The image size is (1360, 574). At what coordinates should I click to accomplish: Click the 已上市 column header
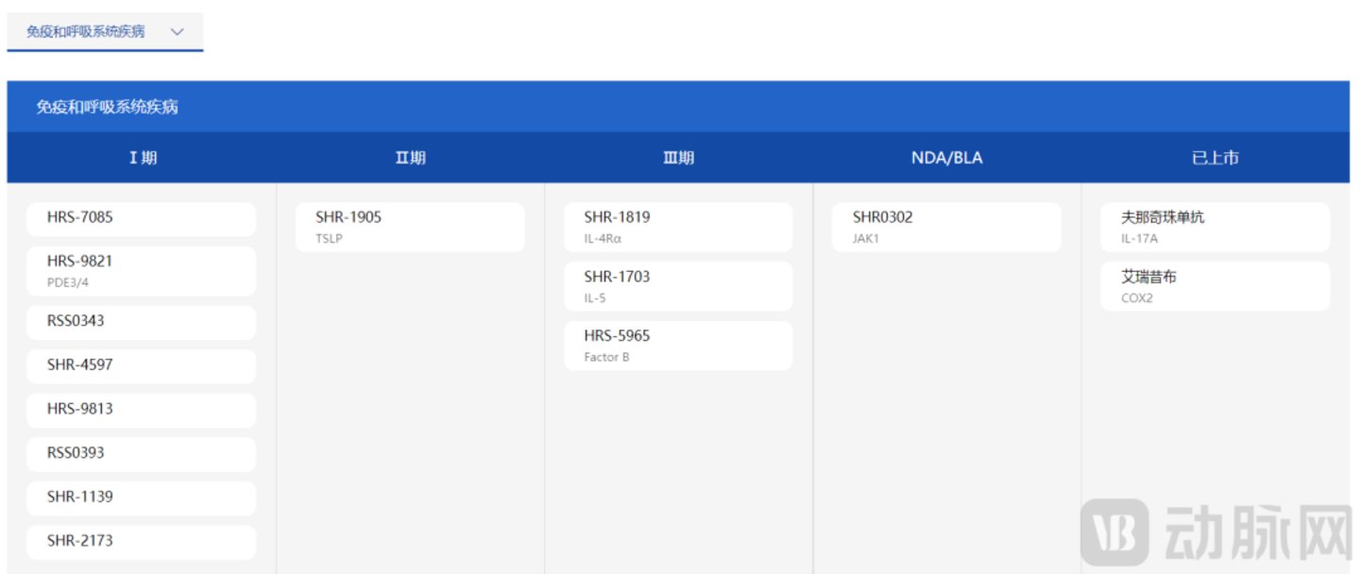coord(1215,158)
